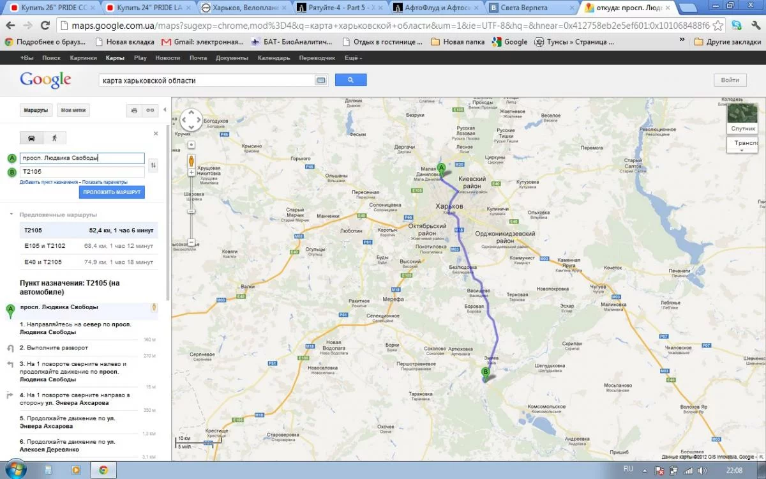
Task: Close the directions form with X
Action: [x=156, y=133]
